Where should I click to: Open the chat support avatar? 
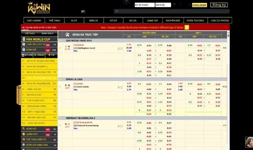249,142
